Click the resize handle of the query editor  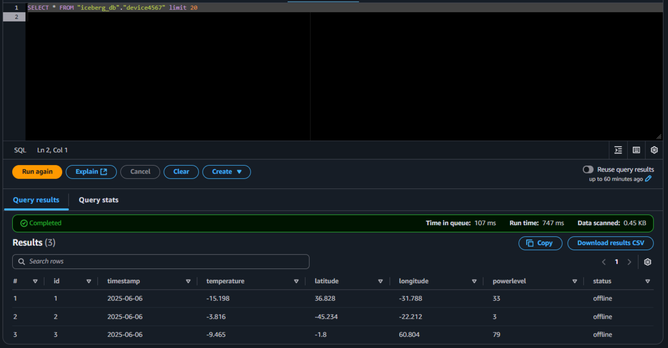(659, 136)
